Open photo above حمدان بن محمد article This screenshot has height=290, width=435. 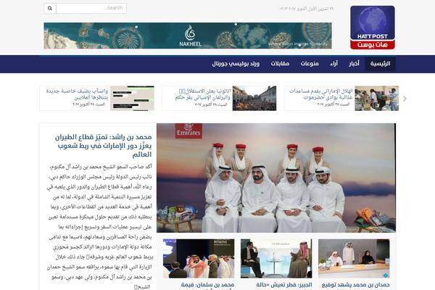coord(354,258)
